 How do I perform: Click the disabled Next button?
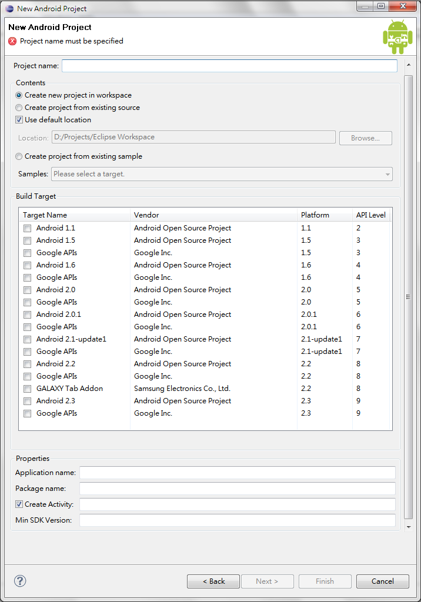(x=267, y=581)
